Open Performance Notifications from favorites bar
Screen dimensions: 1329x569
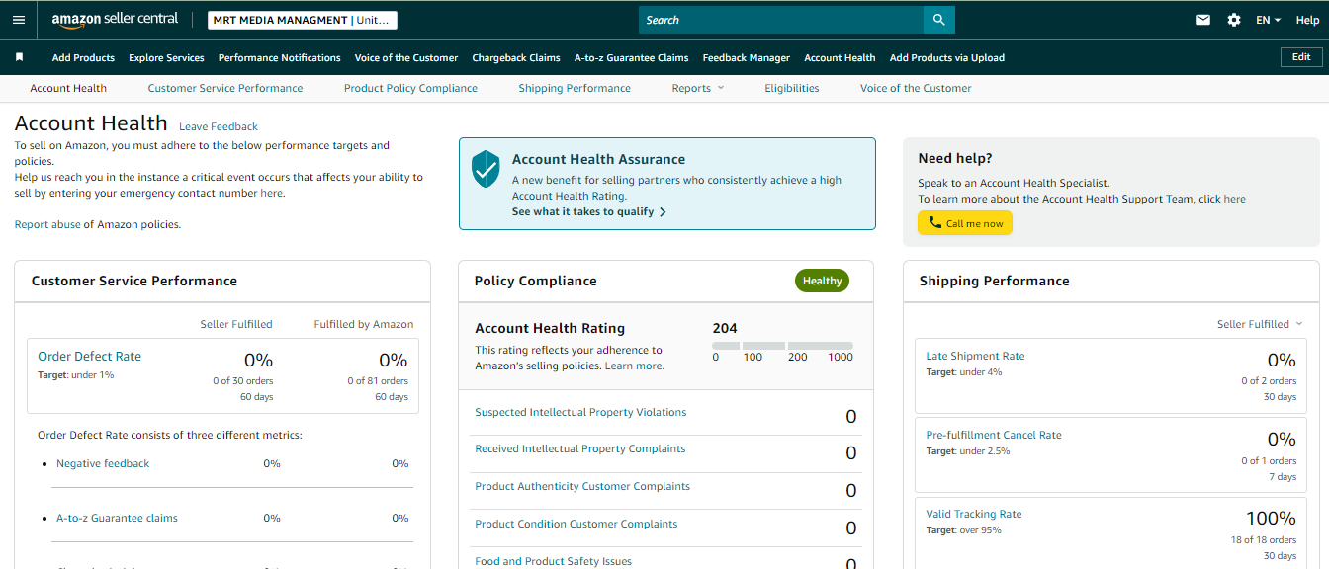(280, 57)
